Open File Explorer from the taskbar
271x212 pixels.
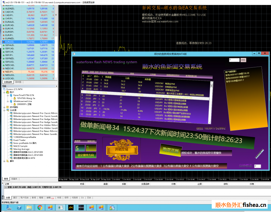pyautogui.click(x=29, y=207)
